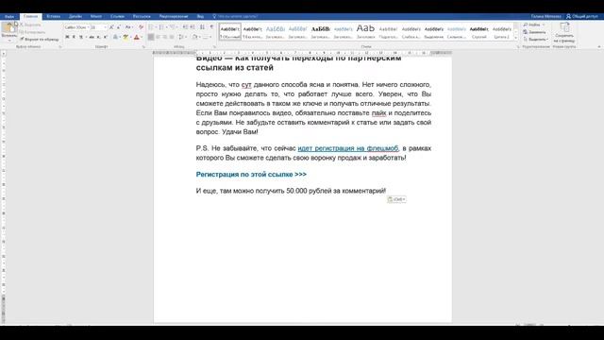This screenshot has height=340, width=604.
Task: Click the multilevel list icon
Action: (x=172, y=27)
